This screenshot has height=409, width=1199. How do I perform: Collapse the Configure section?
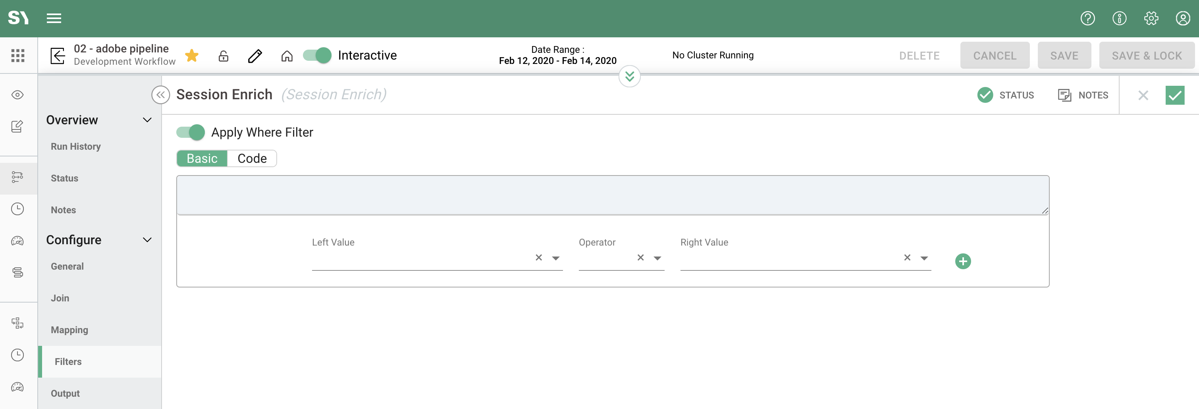click(x=147, y=239)
